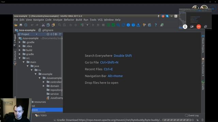Screen dimensions: 218x122
Task: Expand the domain folder
Action: click(x=44, y=86)
